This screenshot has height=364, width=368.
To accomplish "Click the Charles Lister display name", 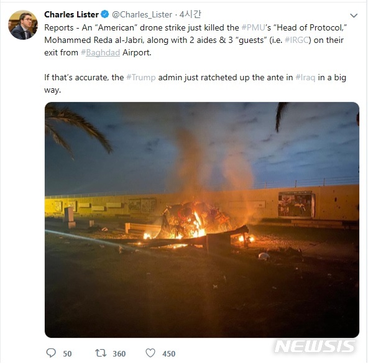I will coord(71,14).
